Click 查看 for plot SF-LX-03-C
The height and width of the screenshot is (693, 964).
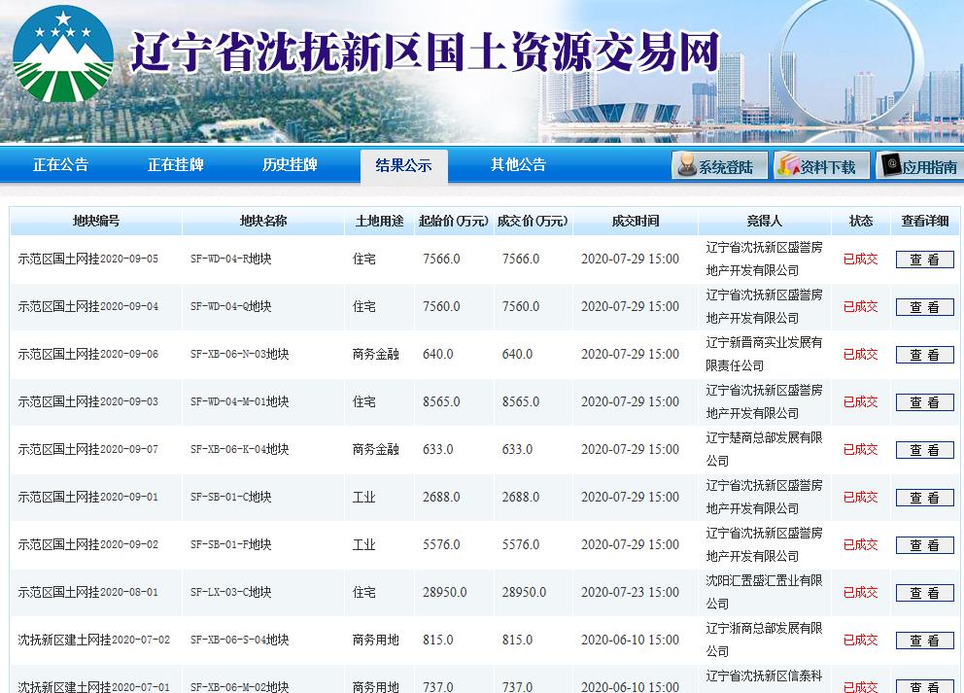(x=924, y=592)
